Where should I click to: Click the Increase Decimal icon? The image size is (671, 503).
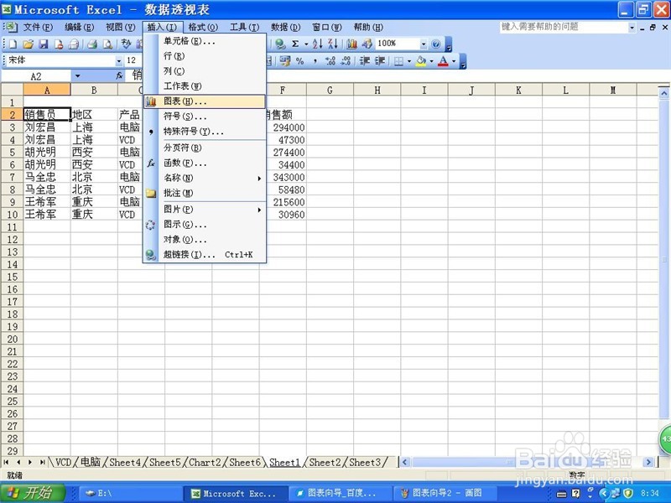[330, 61]
